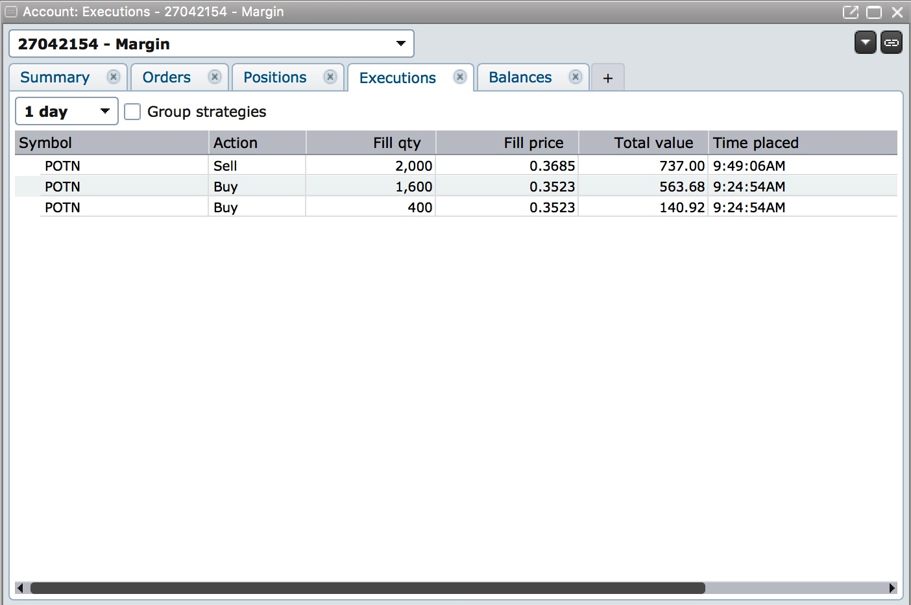Sort by the Fill price column header
The width and height of the screenshot is (911, 605).
(x=533, y=143)
